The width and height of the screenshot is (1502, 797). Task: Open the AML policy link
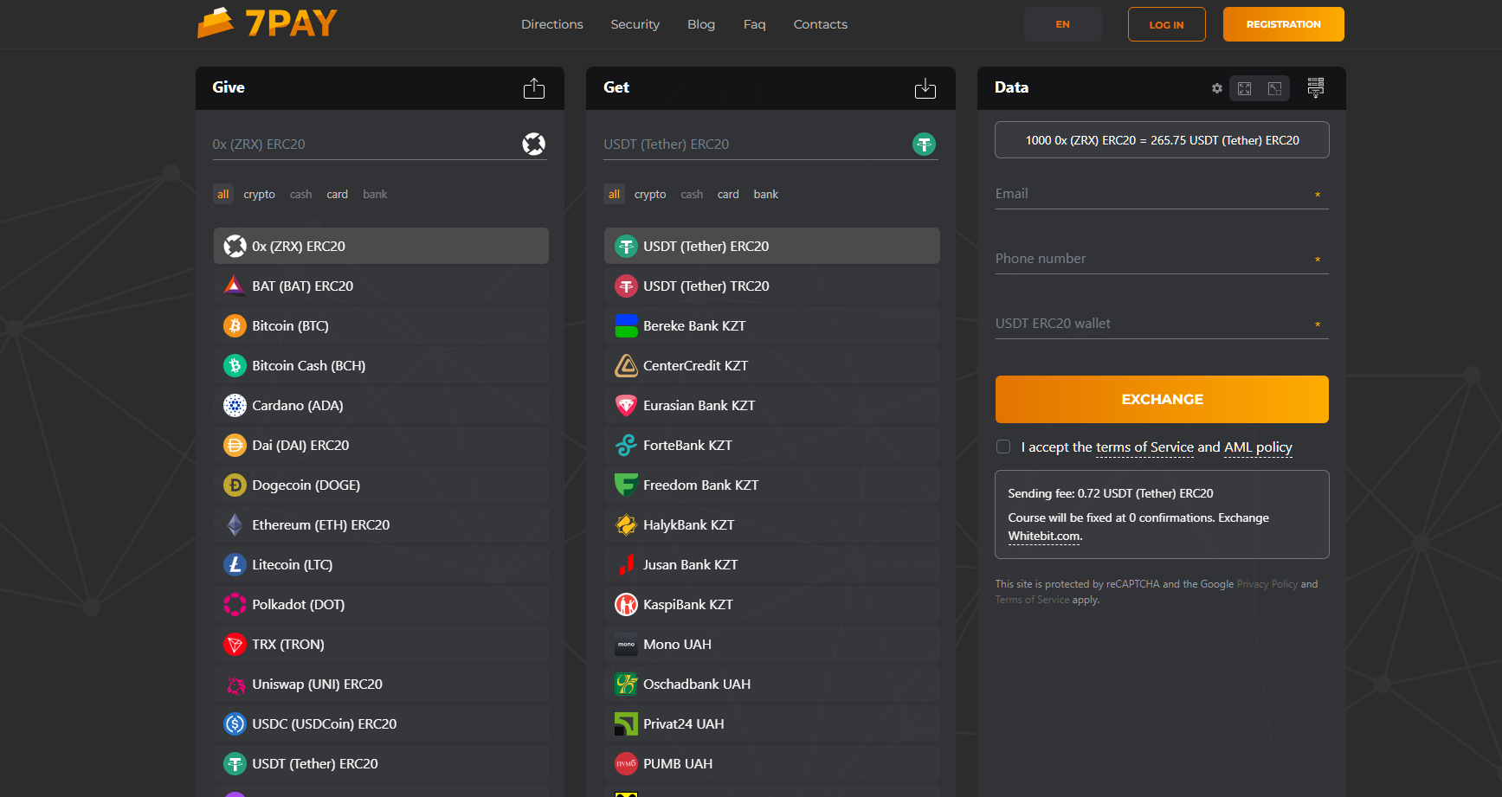coord(1258,447)
